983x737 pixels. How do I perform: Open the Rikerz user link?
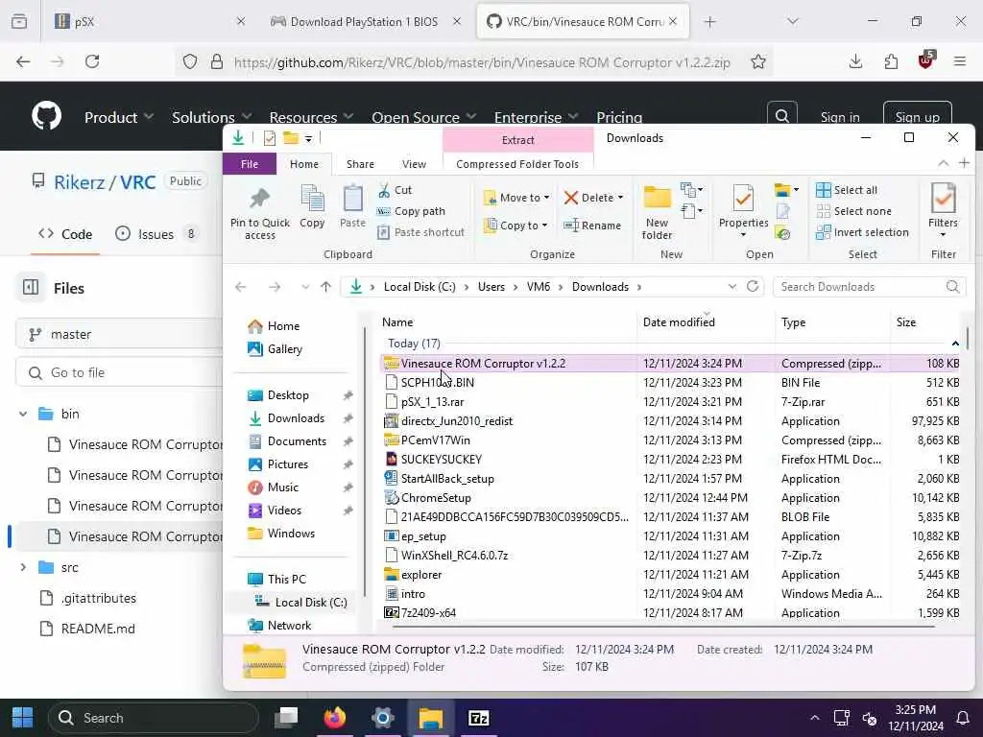[x=79, y=182]
